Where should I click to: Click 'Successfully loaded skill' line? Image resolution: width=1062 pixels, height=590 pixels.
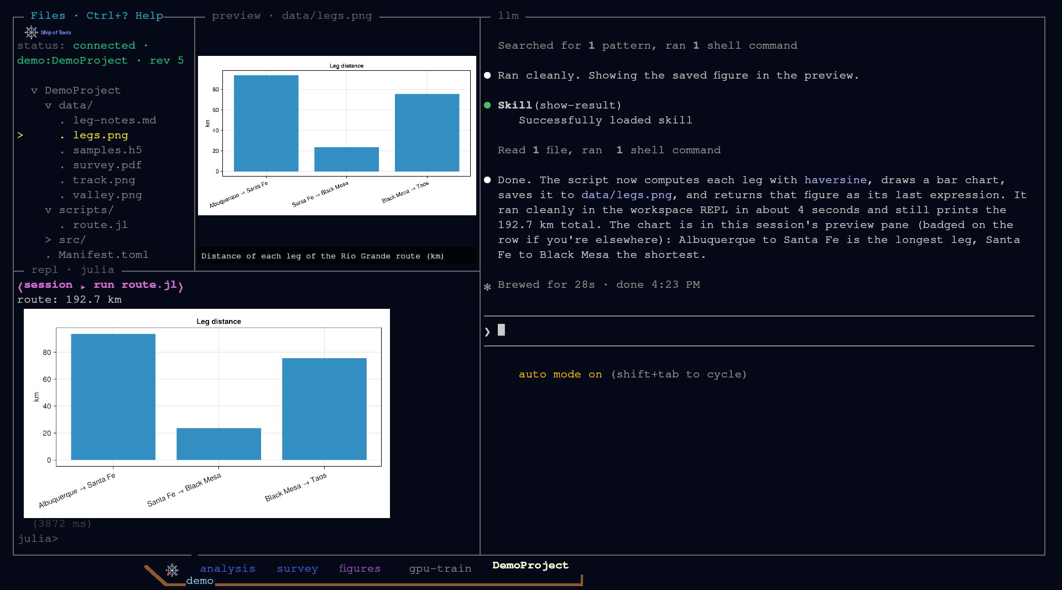[605, 120]
